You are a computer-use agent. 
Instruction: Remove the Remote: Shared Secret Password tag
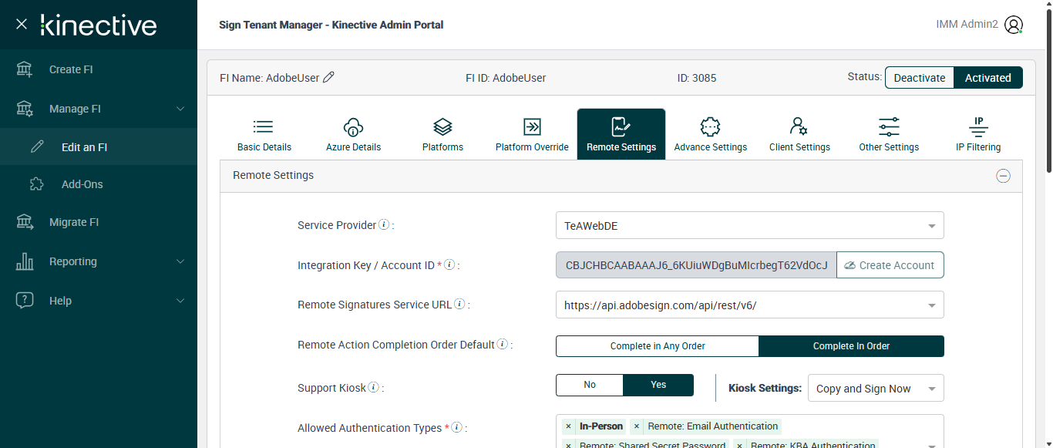(568, 446)
